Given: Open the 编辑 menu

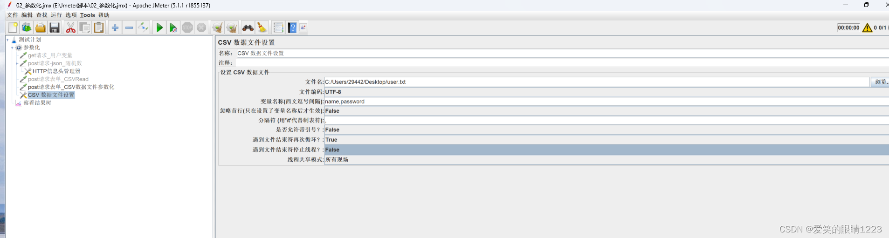Looking at the screenshot, I should point(27,15).
